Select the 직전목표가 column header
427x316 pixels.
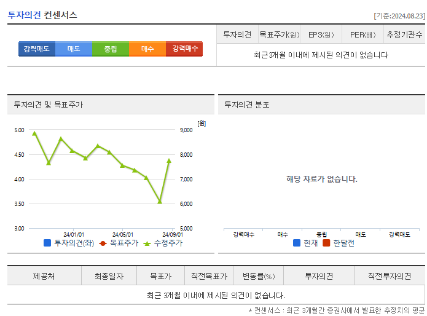[209, 276]
